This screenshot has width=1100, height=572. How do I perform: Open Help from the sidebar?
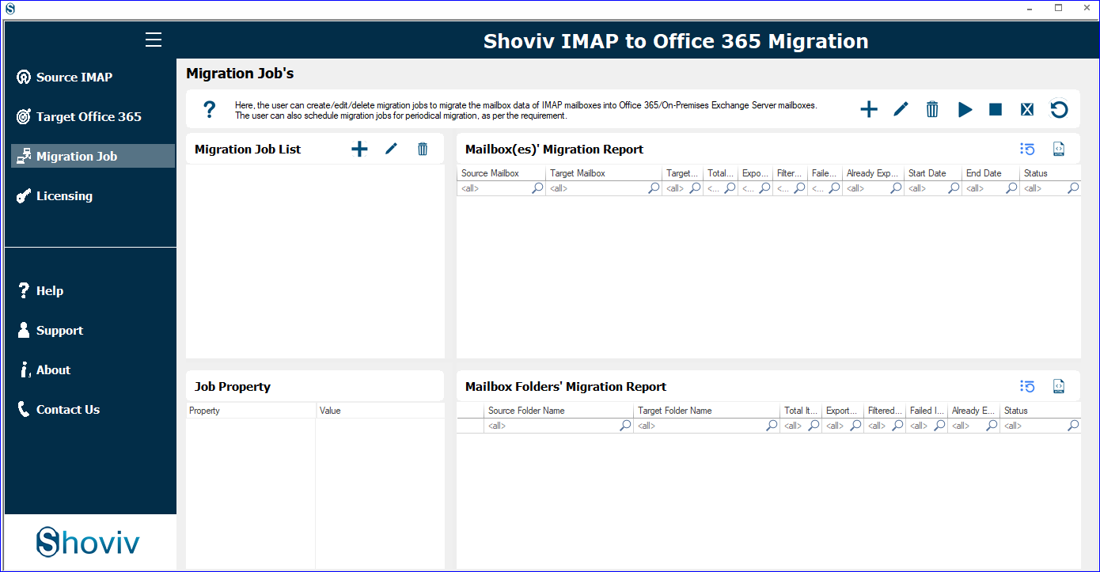point(40,290)
